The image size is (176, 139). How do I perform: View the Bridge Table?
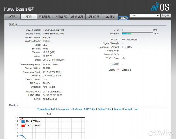[x=105, y=109]
